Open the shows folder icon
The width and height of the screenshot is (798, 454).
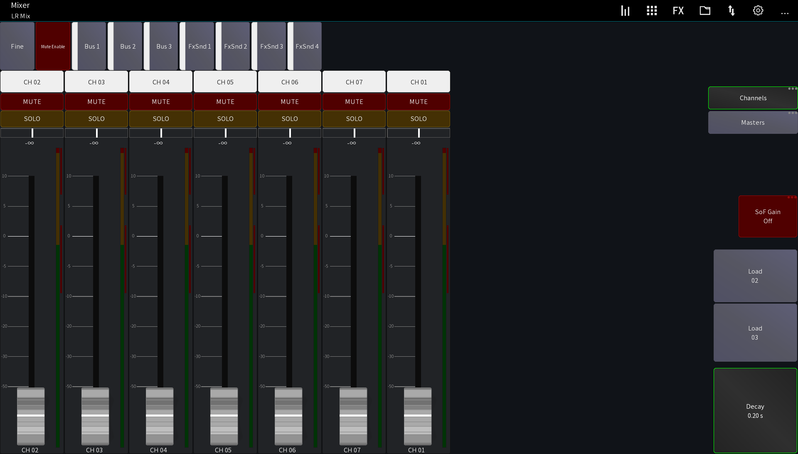pos(705,10)
